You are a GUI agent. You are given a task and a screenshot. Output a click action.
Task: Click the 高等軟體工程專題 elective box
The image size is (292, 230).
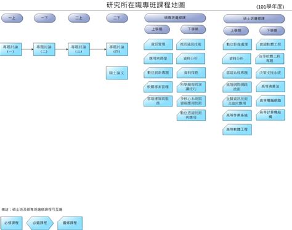point(270,58)
